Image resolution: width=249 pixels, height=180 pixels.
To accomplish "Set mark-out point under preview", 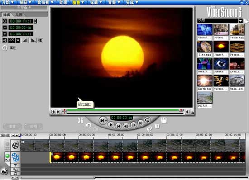I will 58,112.
